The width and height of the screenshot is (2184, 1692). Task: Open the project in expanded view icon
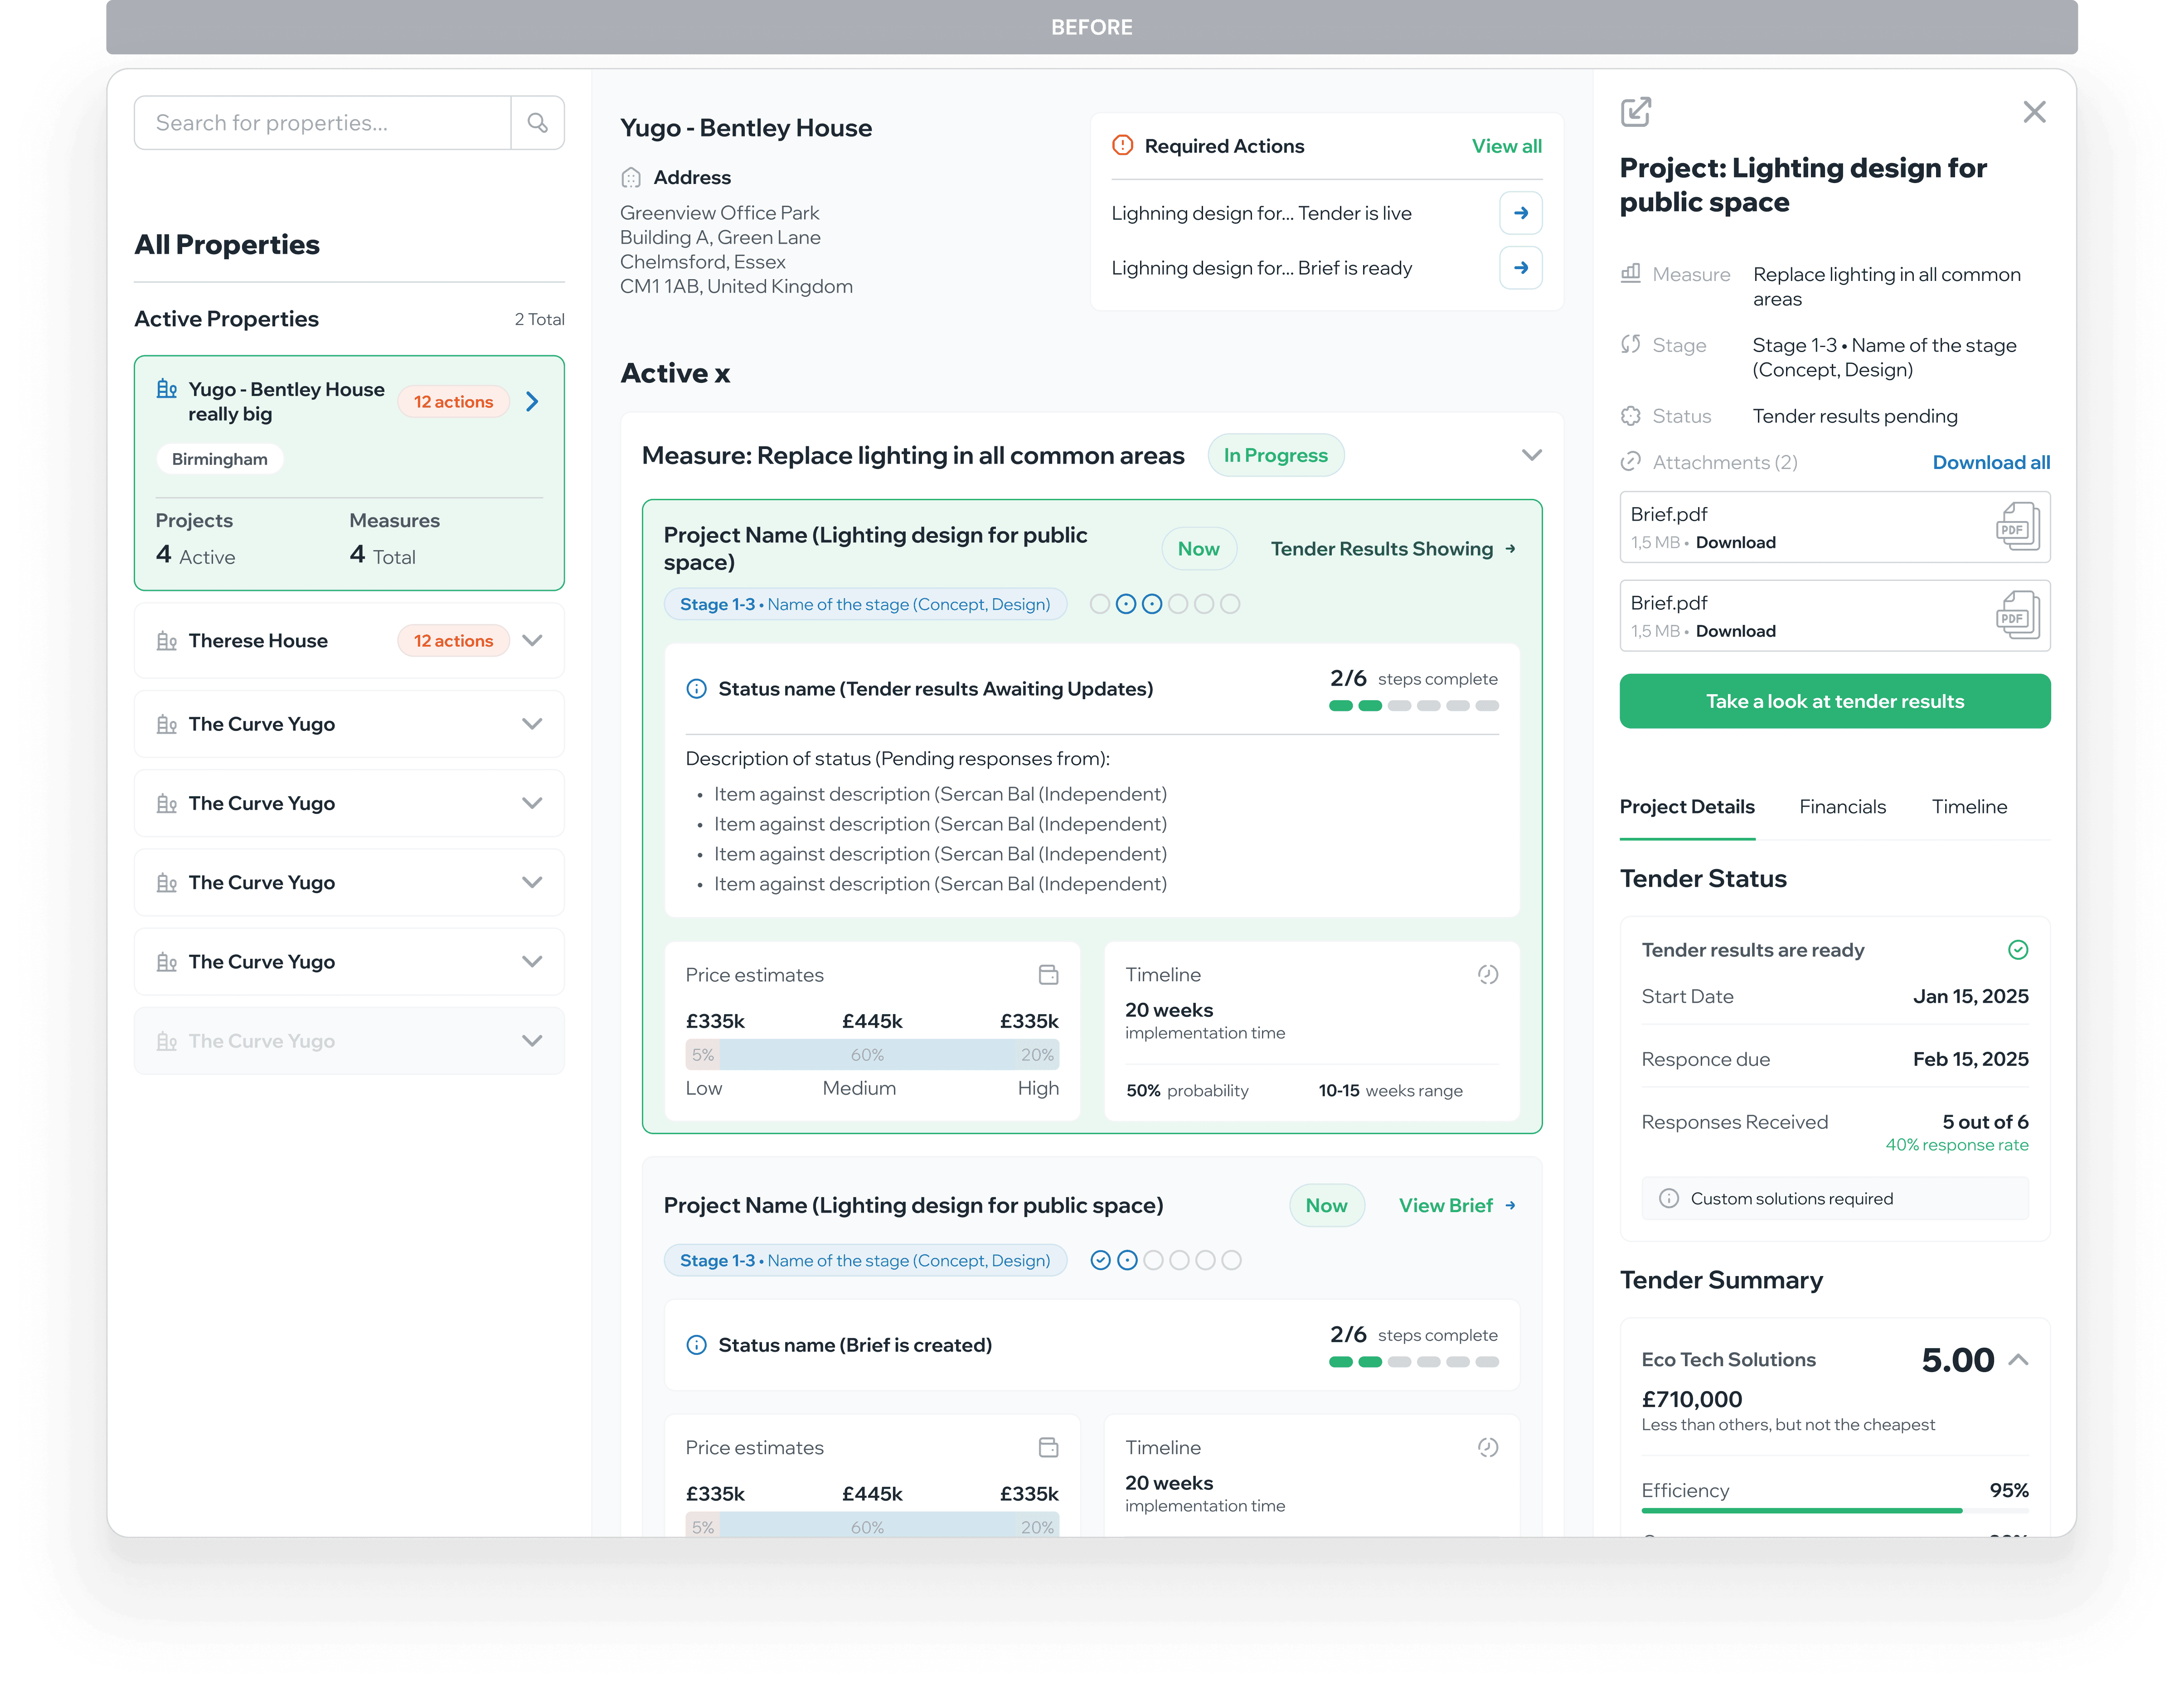point(1636,112)
